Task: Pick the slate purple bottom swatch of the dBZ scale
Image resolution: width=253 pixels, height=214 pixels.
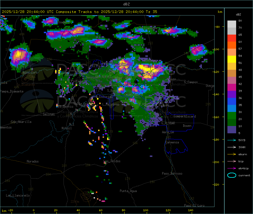Action: [x=232, y=129]
